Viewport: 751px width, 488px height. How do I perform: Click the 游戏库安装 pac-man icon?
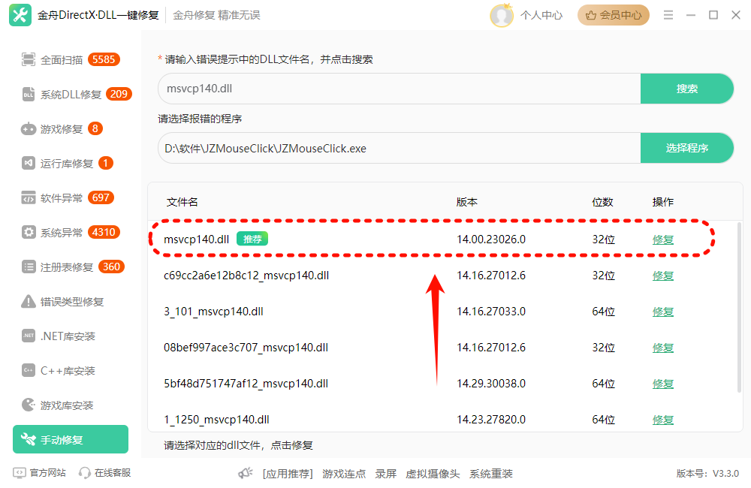click(29, 405)
